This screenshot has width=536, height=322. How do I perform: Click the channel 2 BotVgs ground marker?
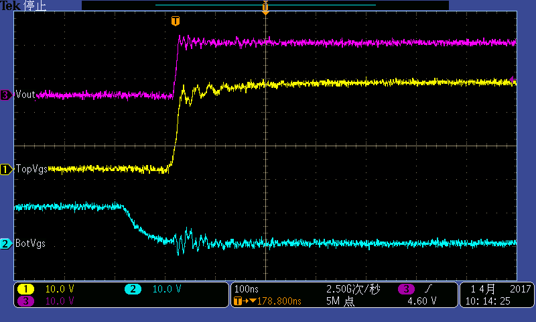click(x=6, y=244)
